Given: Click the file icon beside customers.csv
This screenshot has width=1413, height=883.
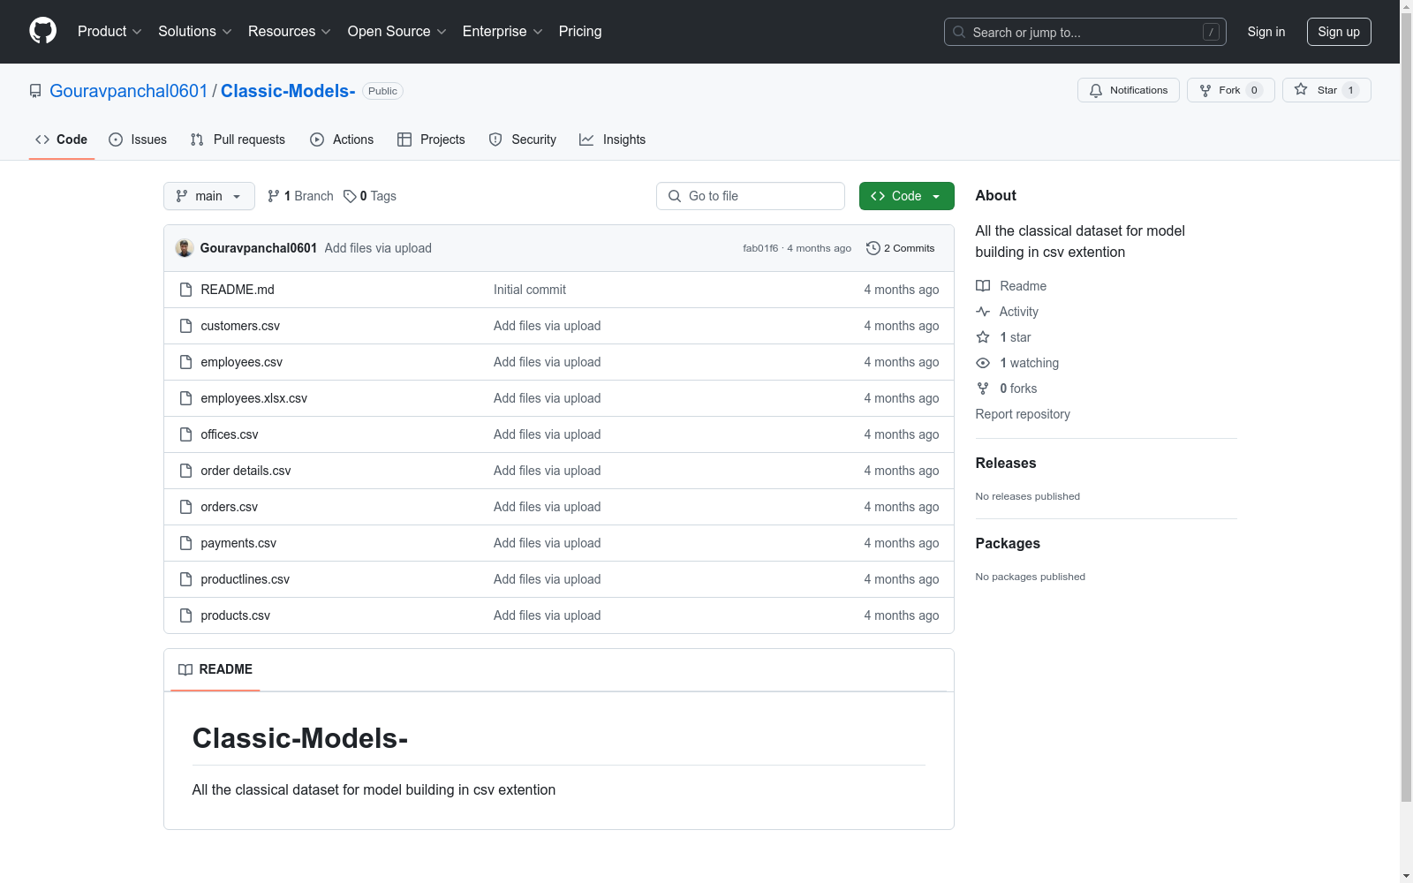Looking at the screenshot, I should click(x=185, y=326).
